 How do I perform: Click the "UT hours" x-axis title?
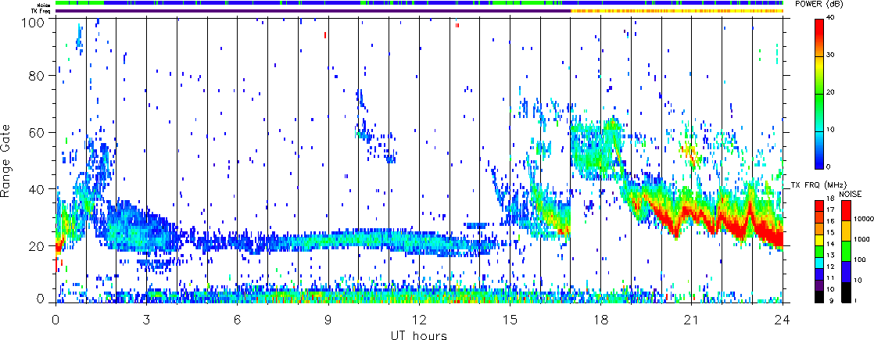pos(419,335)
